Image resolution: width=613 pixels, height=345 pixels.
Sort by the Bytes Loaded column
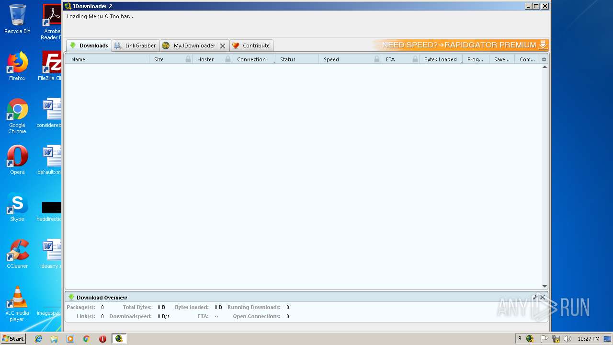[441, 59]
